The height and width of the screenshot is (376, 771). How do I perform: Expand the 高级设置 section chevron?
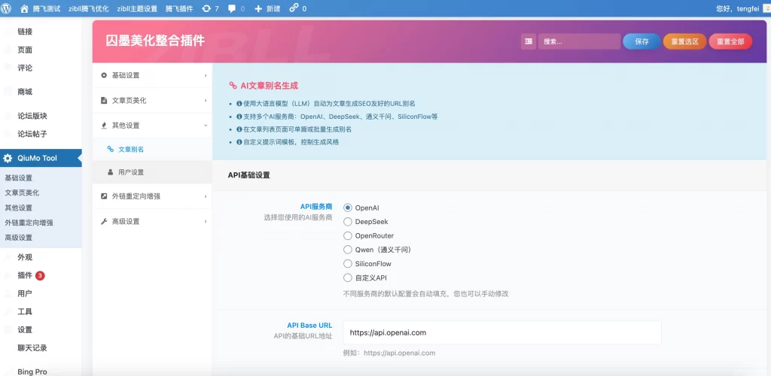pyautogui.click(x=206, y=222)
